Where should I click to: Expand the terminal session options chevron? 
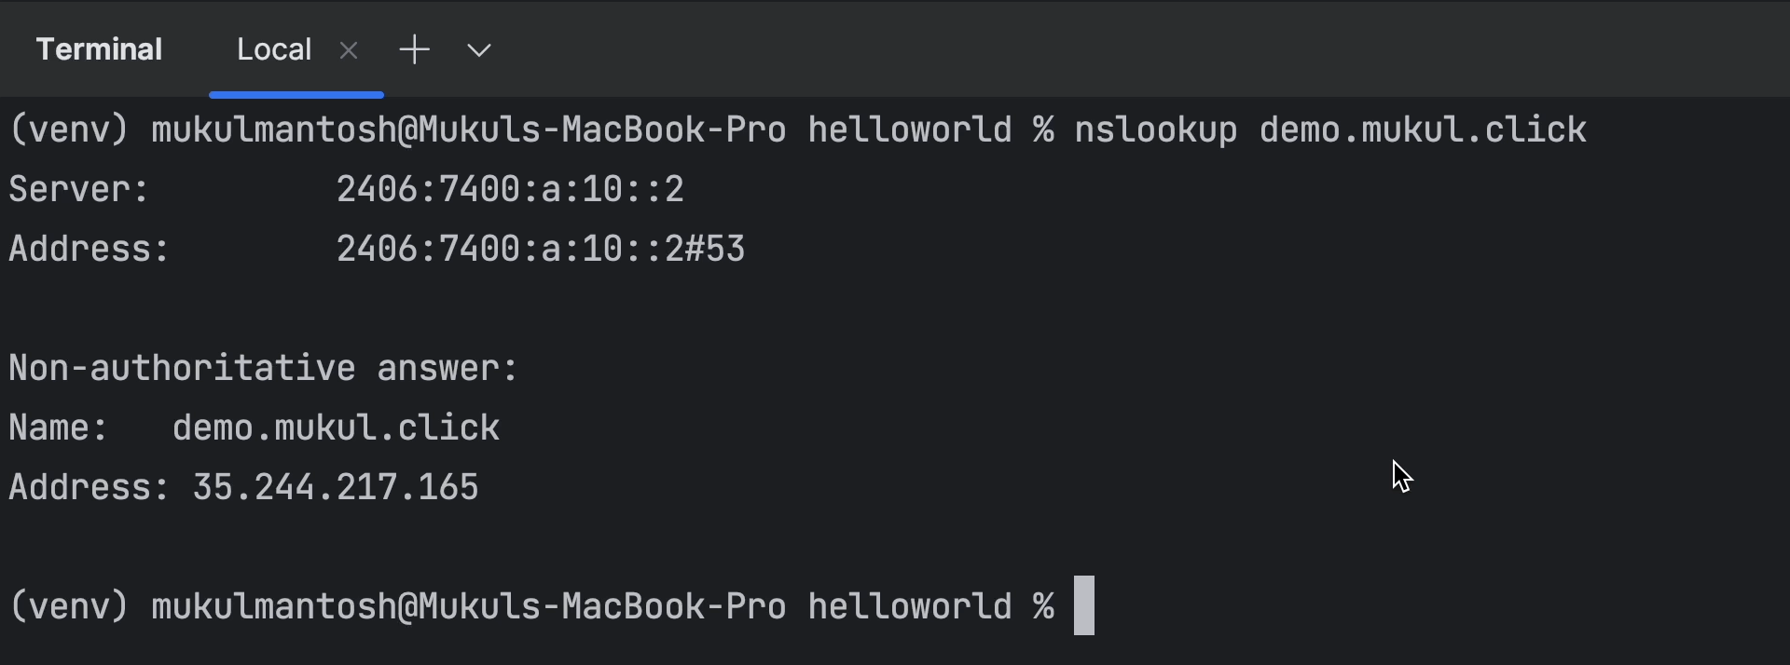click(x=478, y=50)
